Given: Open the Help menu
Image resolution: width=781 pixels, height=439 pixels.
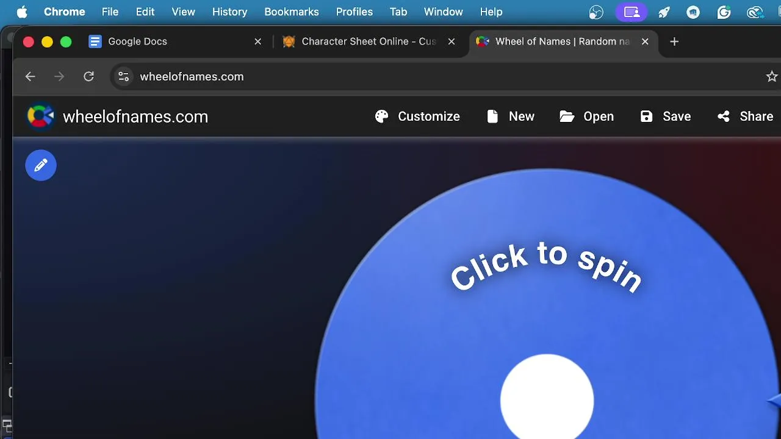Looking at the screenshot, I should [x=491, y=12].
